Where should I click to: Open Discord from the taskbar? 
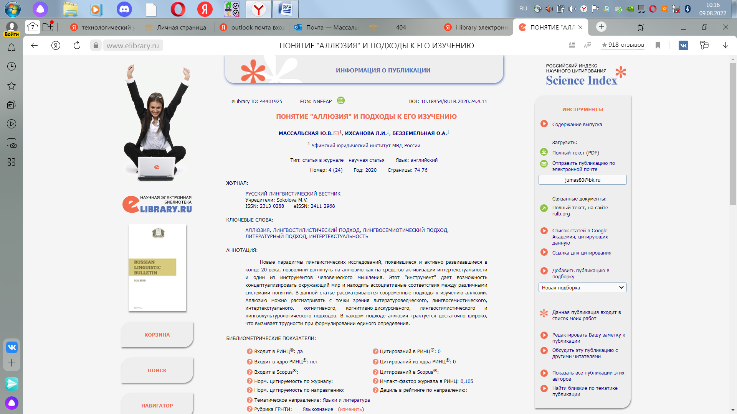[124, 9]
